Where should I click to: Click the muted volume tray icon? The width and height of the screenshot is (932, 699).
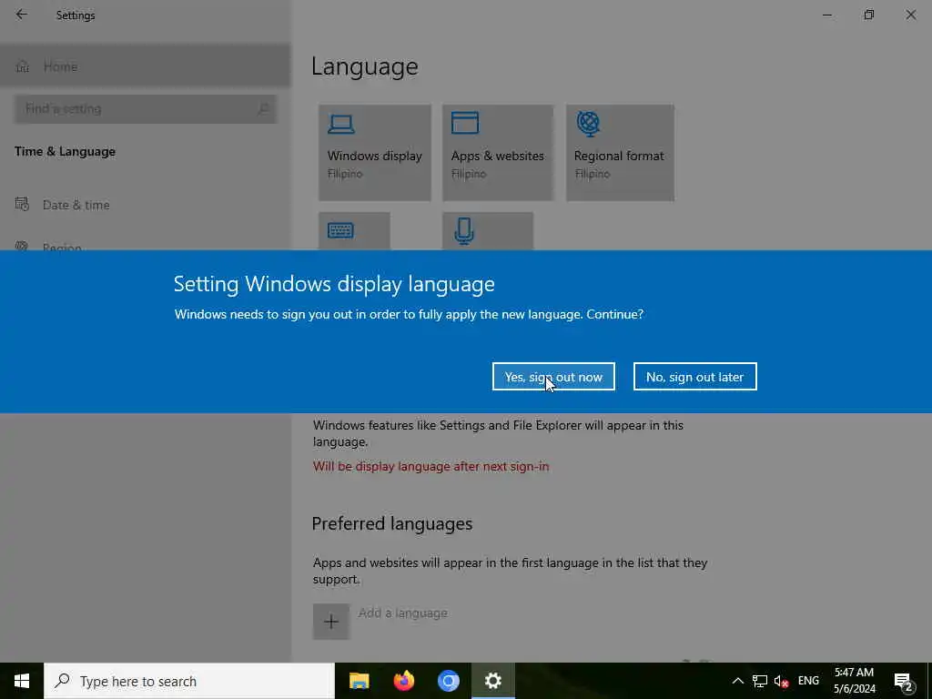click(782, 681)
